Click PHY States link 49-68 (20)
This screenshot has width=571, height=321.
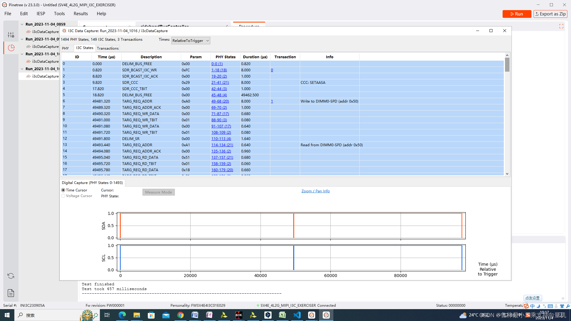point(220,101)
